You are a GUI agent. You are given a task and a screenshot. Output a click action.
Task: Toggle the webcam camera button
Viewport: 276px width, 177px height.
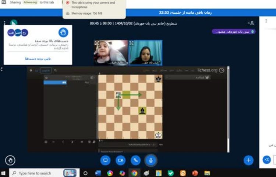tap(121, 160)
